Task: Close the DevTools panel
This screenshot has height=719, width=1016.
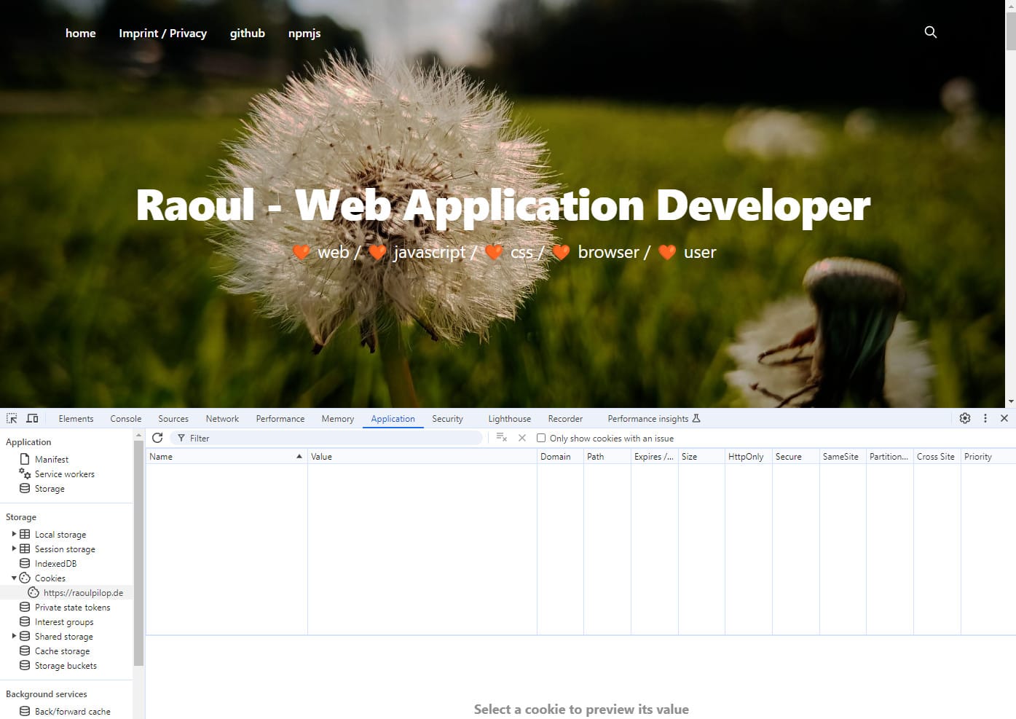Action: coord(1004,418)
